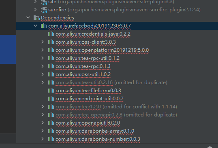Select the surefire plugin entry
This screenshot has height=148, width=218.
57,10
